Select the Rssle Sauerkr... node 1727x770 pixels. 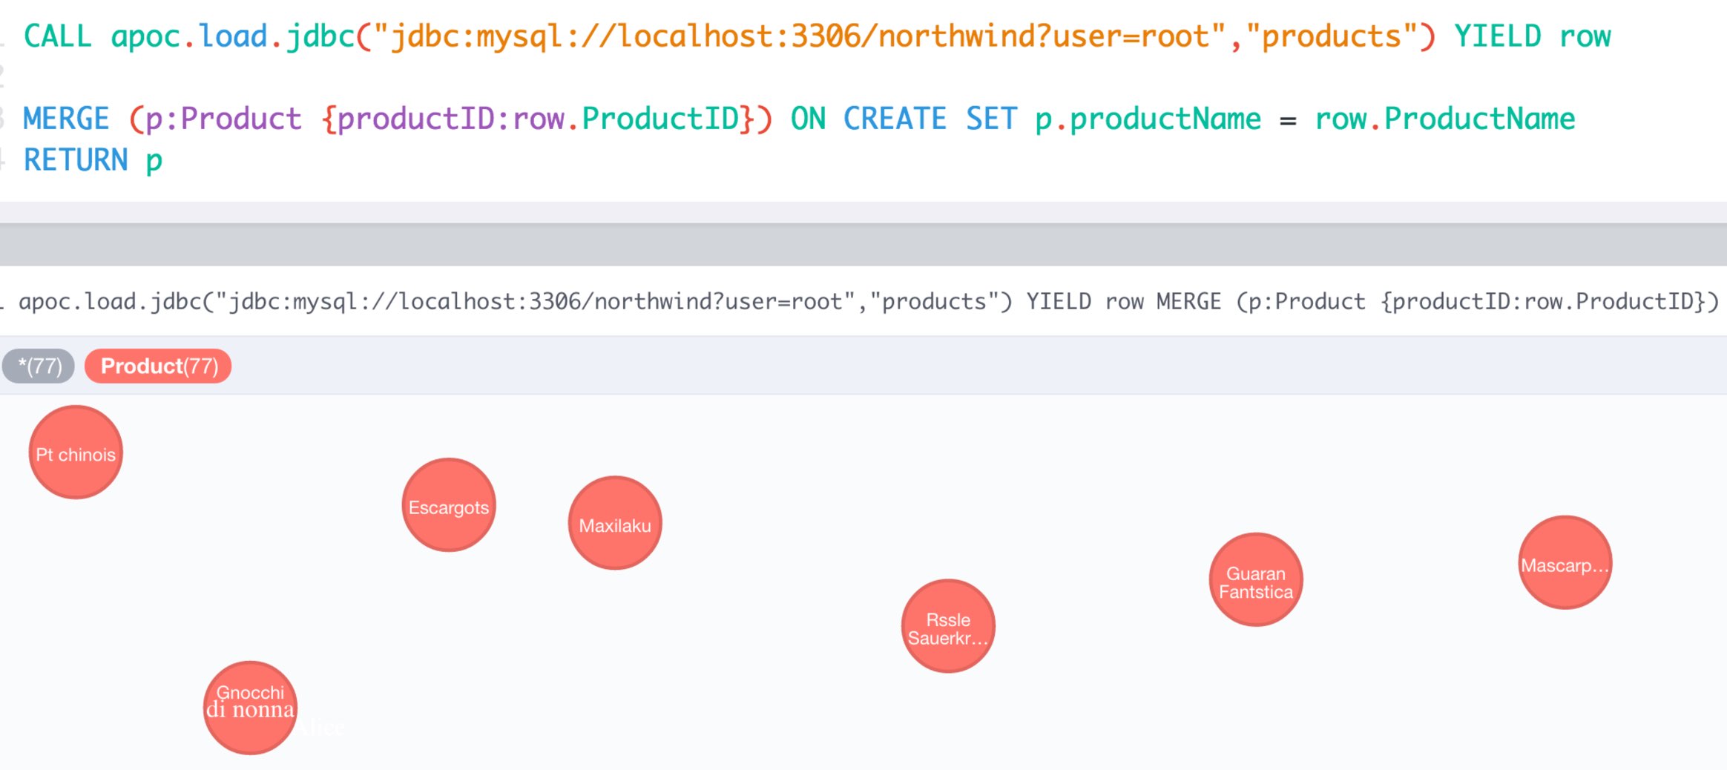(947, 626)
